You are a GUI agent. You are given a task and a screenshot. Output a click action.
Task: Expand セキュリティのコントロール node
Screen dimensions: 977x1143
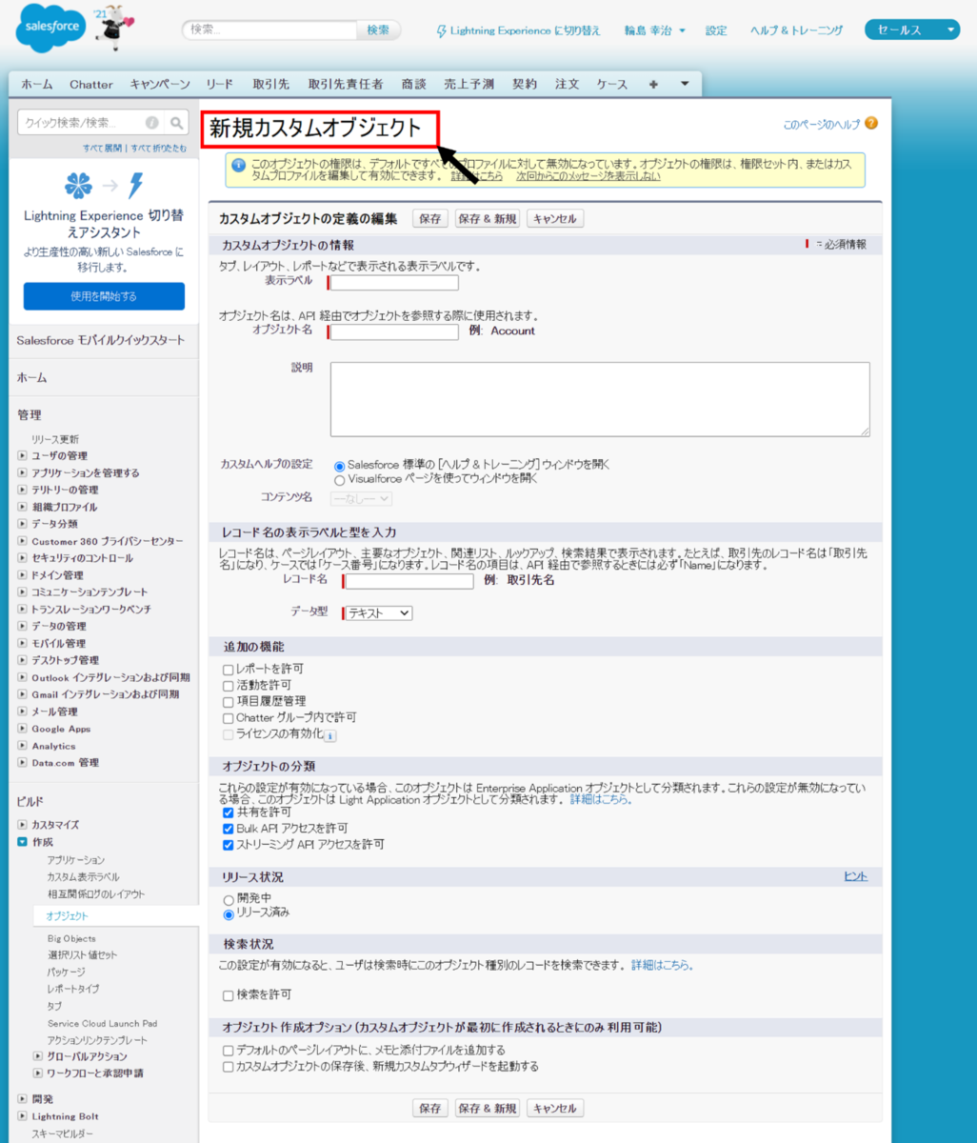coord(23,558)
